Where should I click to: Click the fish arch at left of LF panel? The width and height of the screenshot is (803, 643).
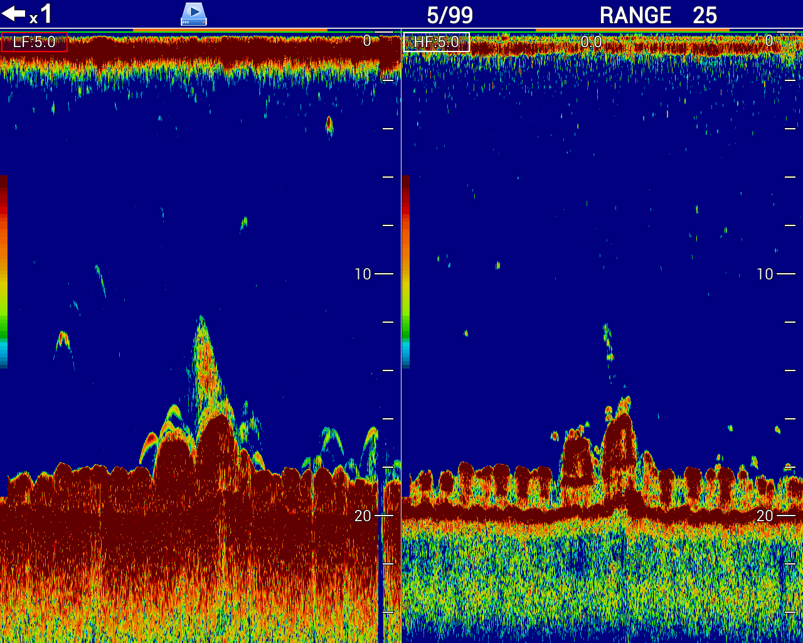coord(62,340)
